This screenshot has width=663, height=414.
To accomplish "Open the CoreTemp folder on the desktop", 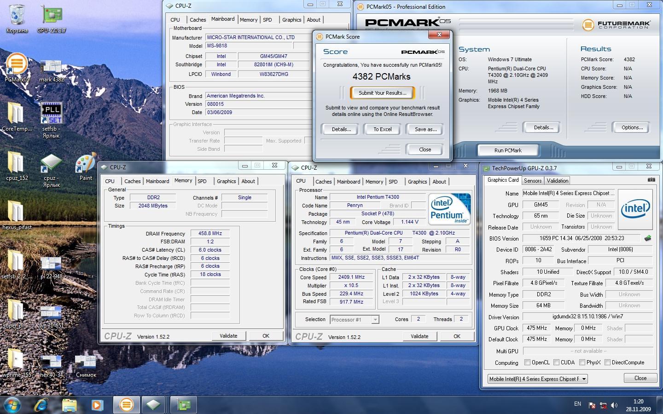I will (x=17, y=116).
